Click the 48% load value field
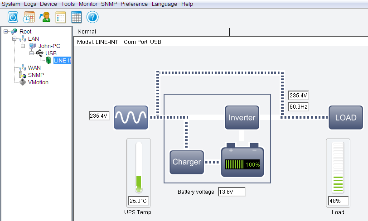Viewport: 368px width, 221px height. coord(338,201)
